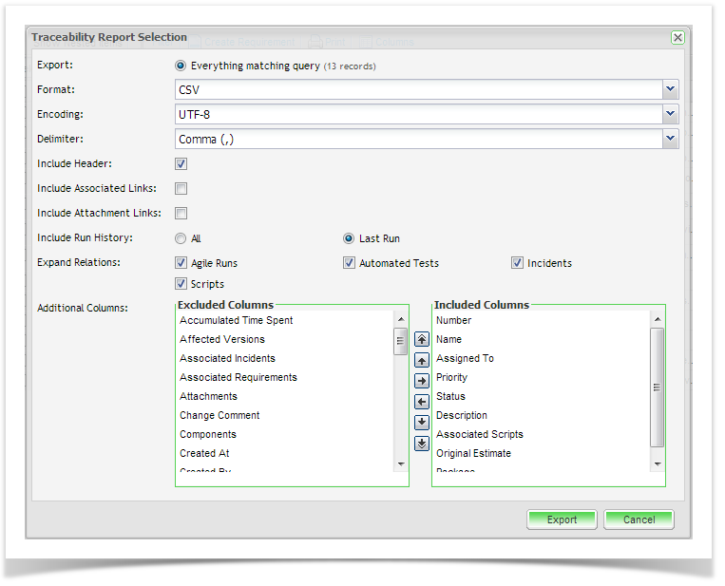Click the Export button
The height and width of the screenshot is (586, 725).
tap(562, 520)
